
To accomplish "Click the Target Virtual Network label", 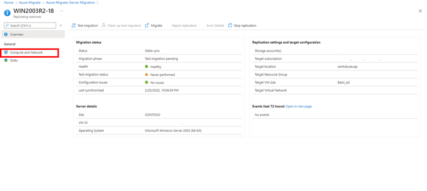I will pos(271,90).
